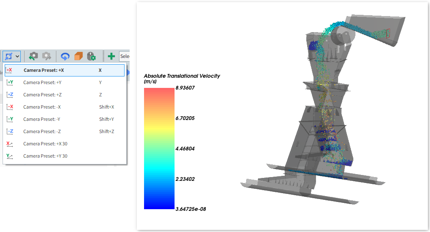The image size is (430, 232).
Task: Click the restore previous camera icon
Action: pyautogui.click(x=33, y=56)
